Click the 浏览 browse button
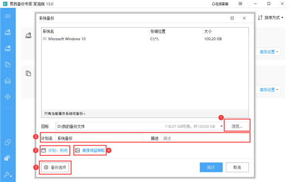290x182 pixels. [x=237, y=126]
